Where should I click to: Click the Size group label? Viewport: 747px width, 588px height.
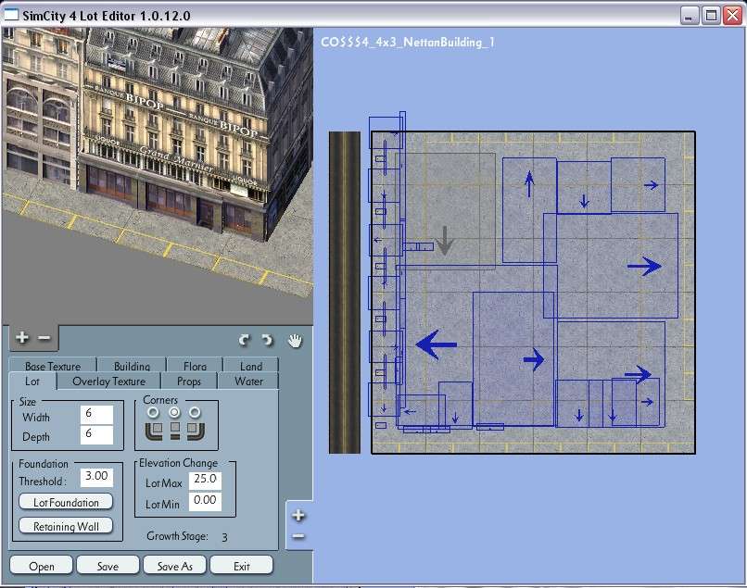point(28,401)
